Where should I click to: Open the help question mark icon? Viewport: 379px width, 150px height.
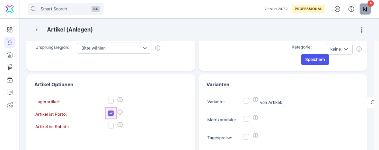351,9
